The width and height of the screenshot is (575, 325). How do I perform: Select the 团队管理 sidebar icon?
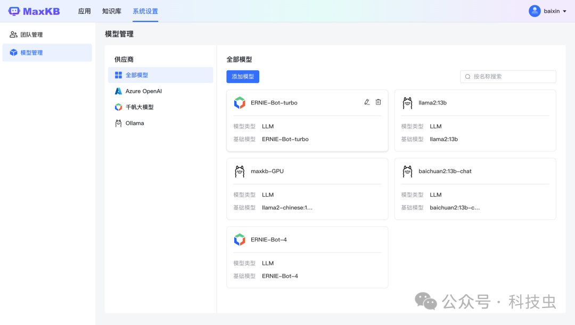pos(13,34)
